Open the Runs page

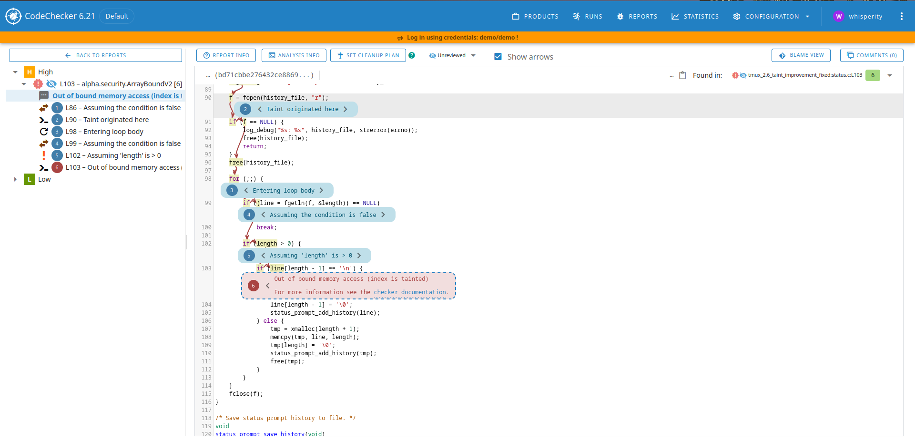(x=587, y=16)
